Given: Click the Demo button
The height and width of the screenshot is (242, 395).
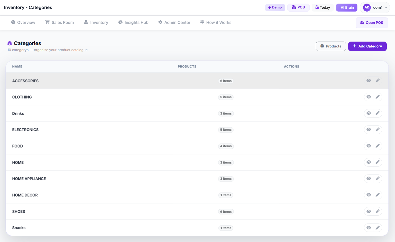Looking at the screenshot, I should point(275,7).
